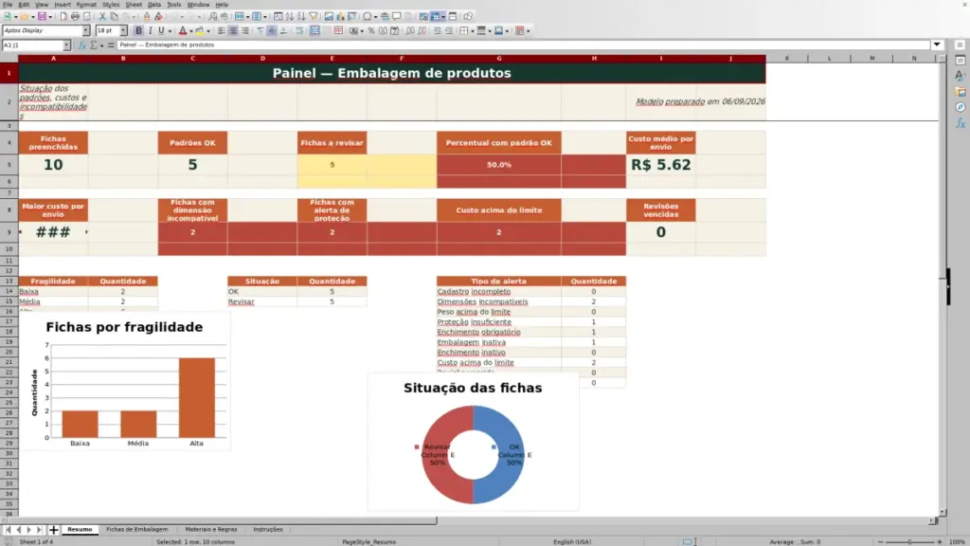
Task: Add a new sheet with the plus icon
Action: pyautogui.click(x=54, y=530)
